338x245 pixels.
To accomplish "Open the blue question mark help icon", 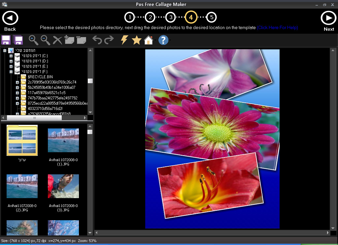I will [x=163, y=40].
